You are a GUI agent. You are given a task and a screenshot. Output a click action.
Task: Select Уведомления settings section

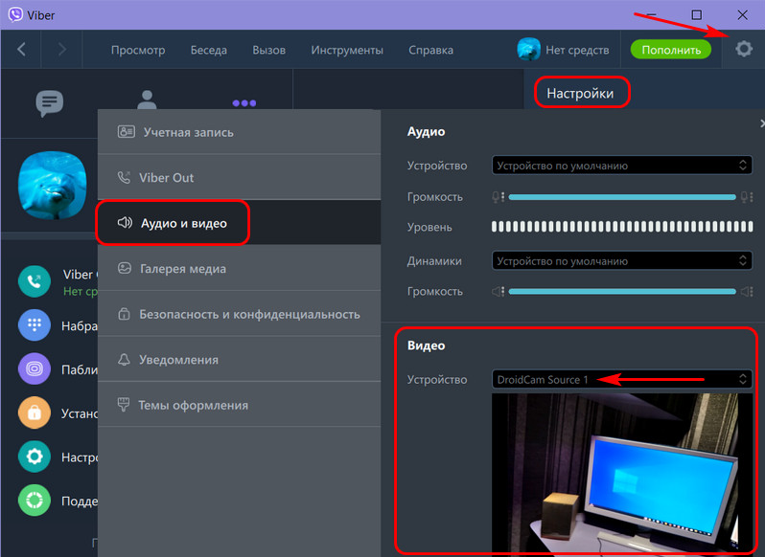[239, 359]
